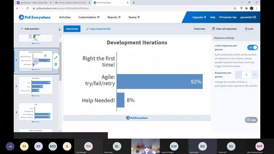The height and width of the screenshot is (154, 274).
Task: Bookmark this page with the star icon
Action: point(235,8)
